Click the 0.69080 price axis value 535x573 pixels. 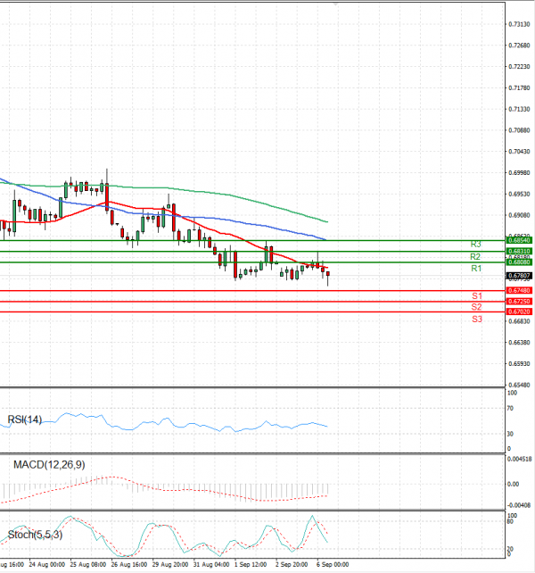point(519,215)
